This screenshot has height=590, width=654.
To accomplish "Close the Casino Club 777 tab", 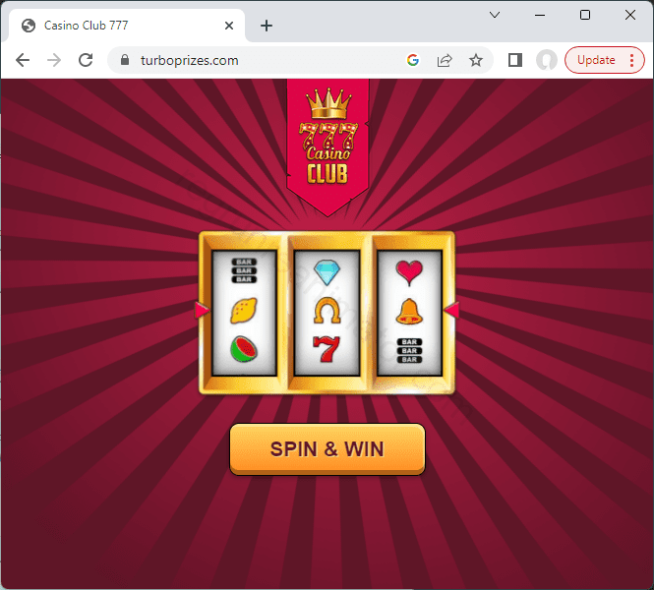I will click(x=229, y=26).
